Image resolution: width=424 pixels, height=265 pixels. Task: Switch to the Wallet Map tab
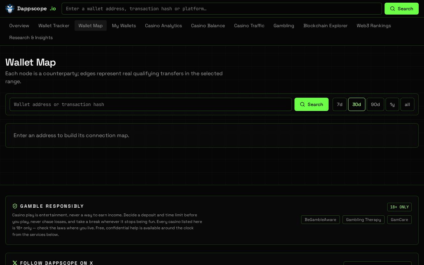(x=90, y=26)
